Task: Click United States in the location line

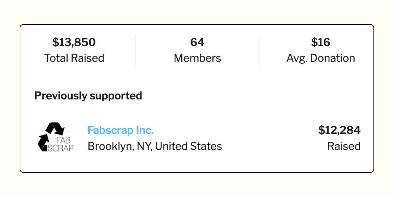Action: pos(188,146)
